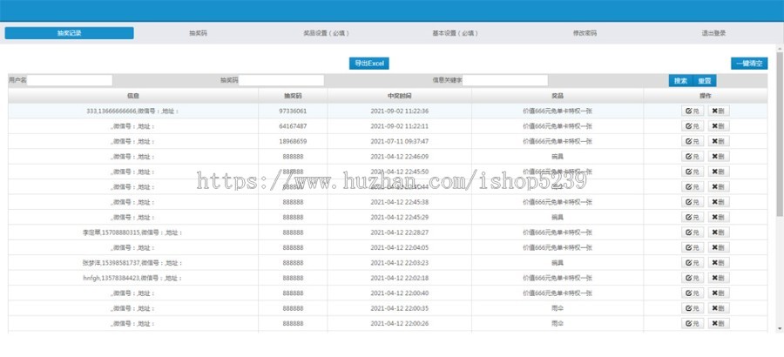The width and height of the screenshot is (784, 357).
Task: Delete the 22:45:29 record
Action: (719, 217)
